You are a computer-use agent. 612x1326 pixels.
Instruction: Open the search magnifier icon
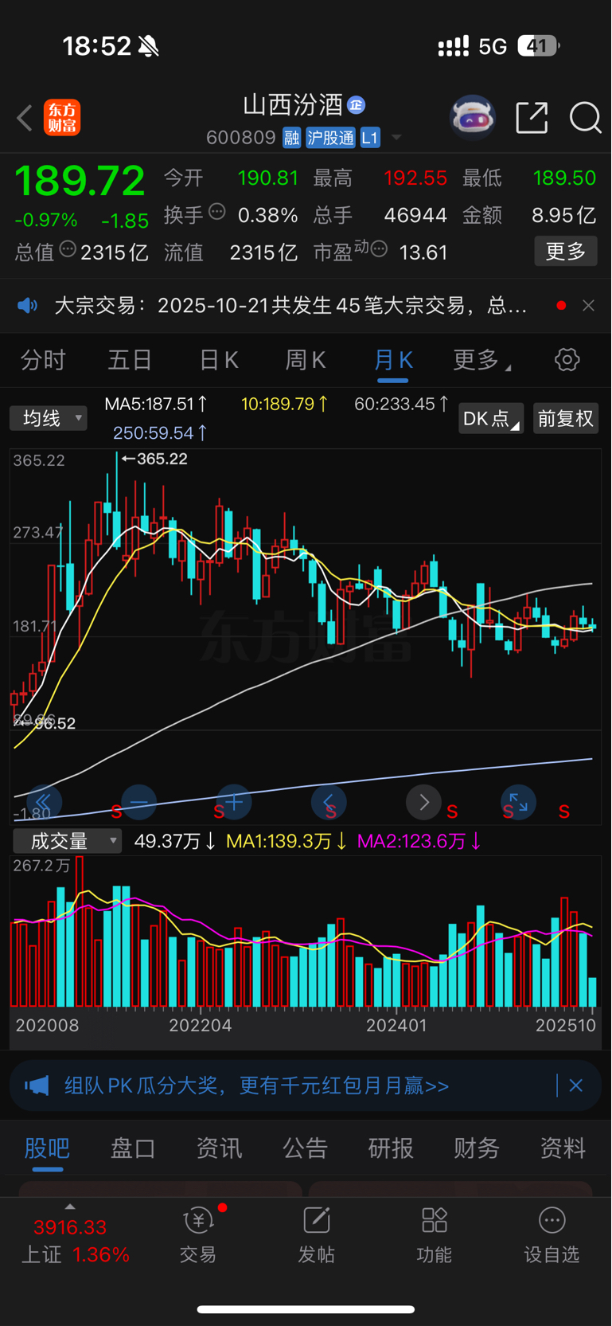point(585,118)
